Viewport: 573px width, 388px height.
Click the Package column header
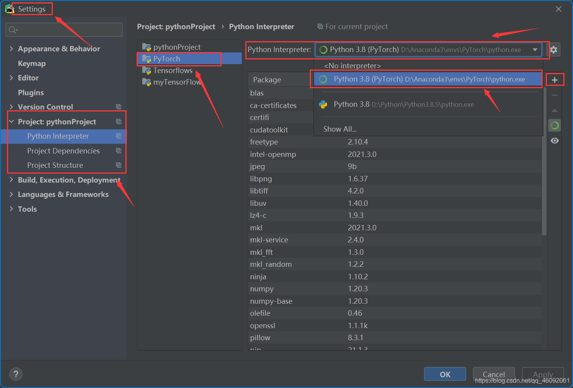pos(267,80)
